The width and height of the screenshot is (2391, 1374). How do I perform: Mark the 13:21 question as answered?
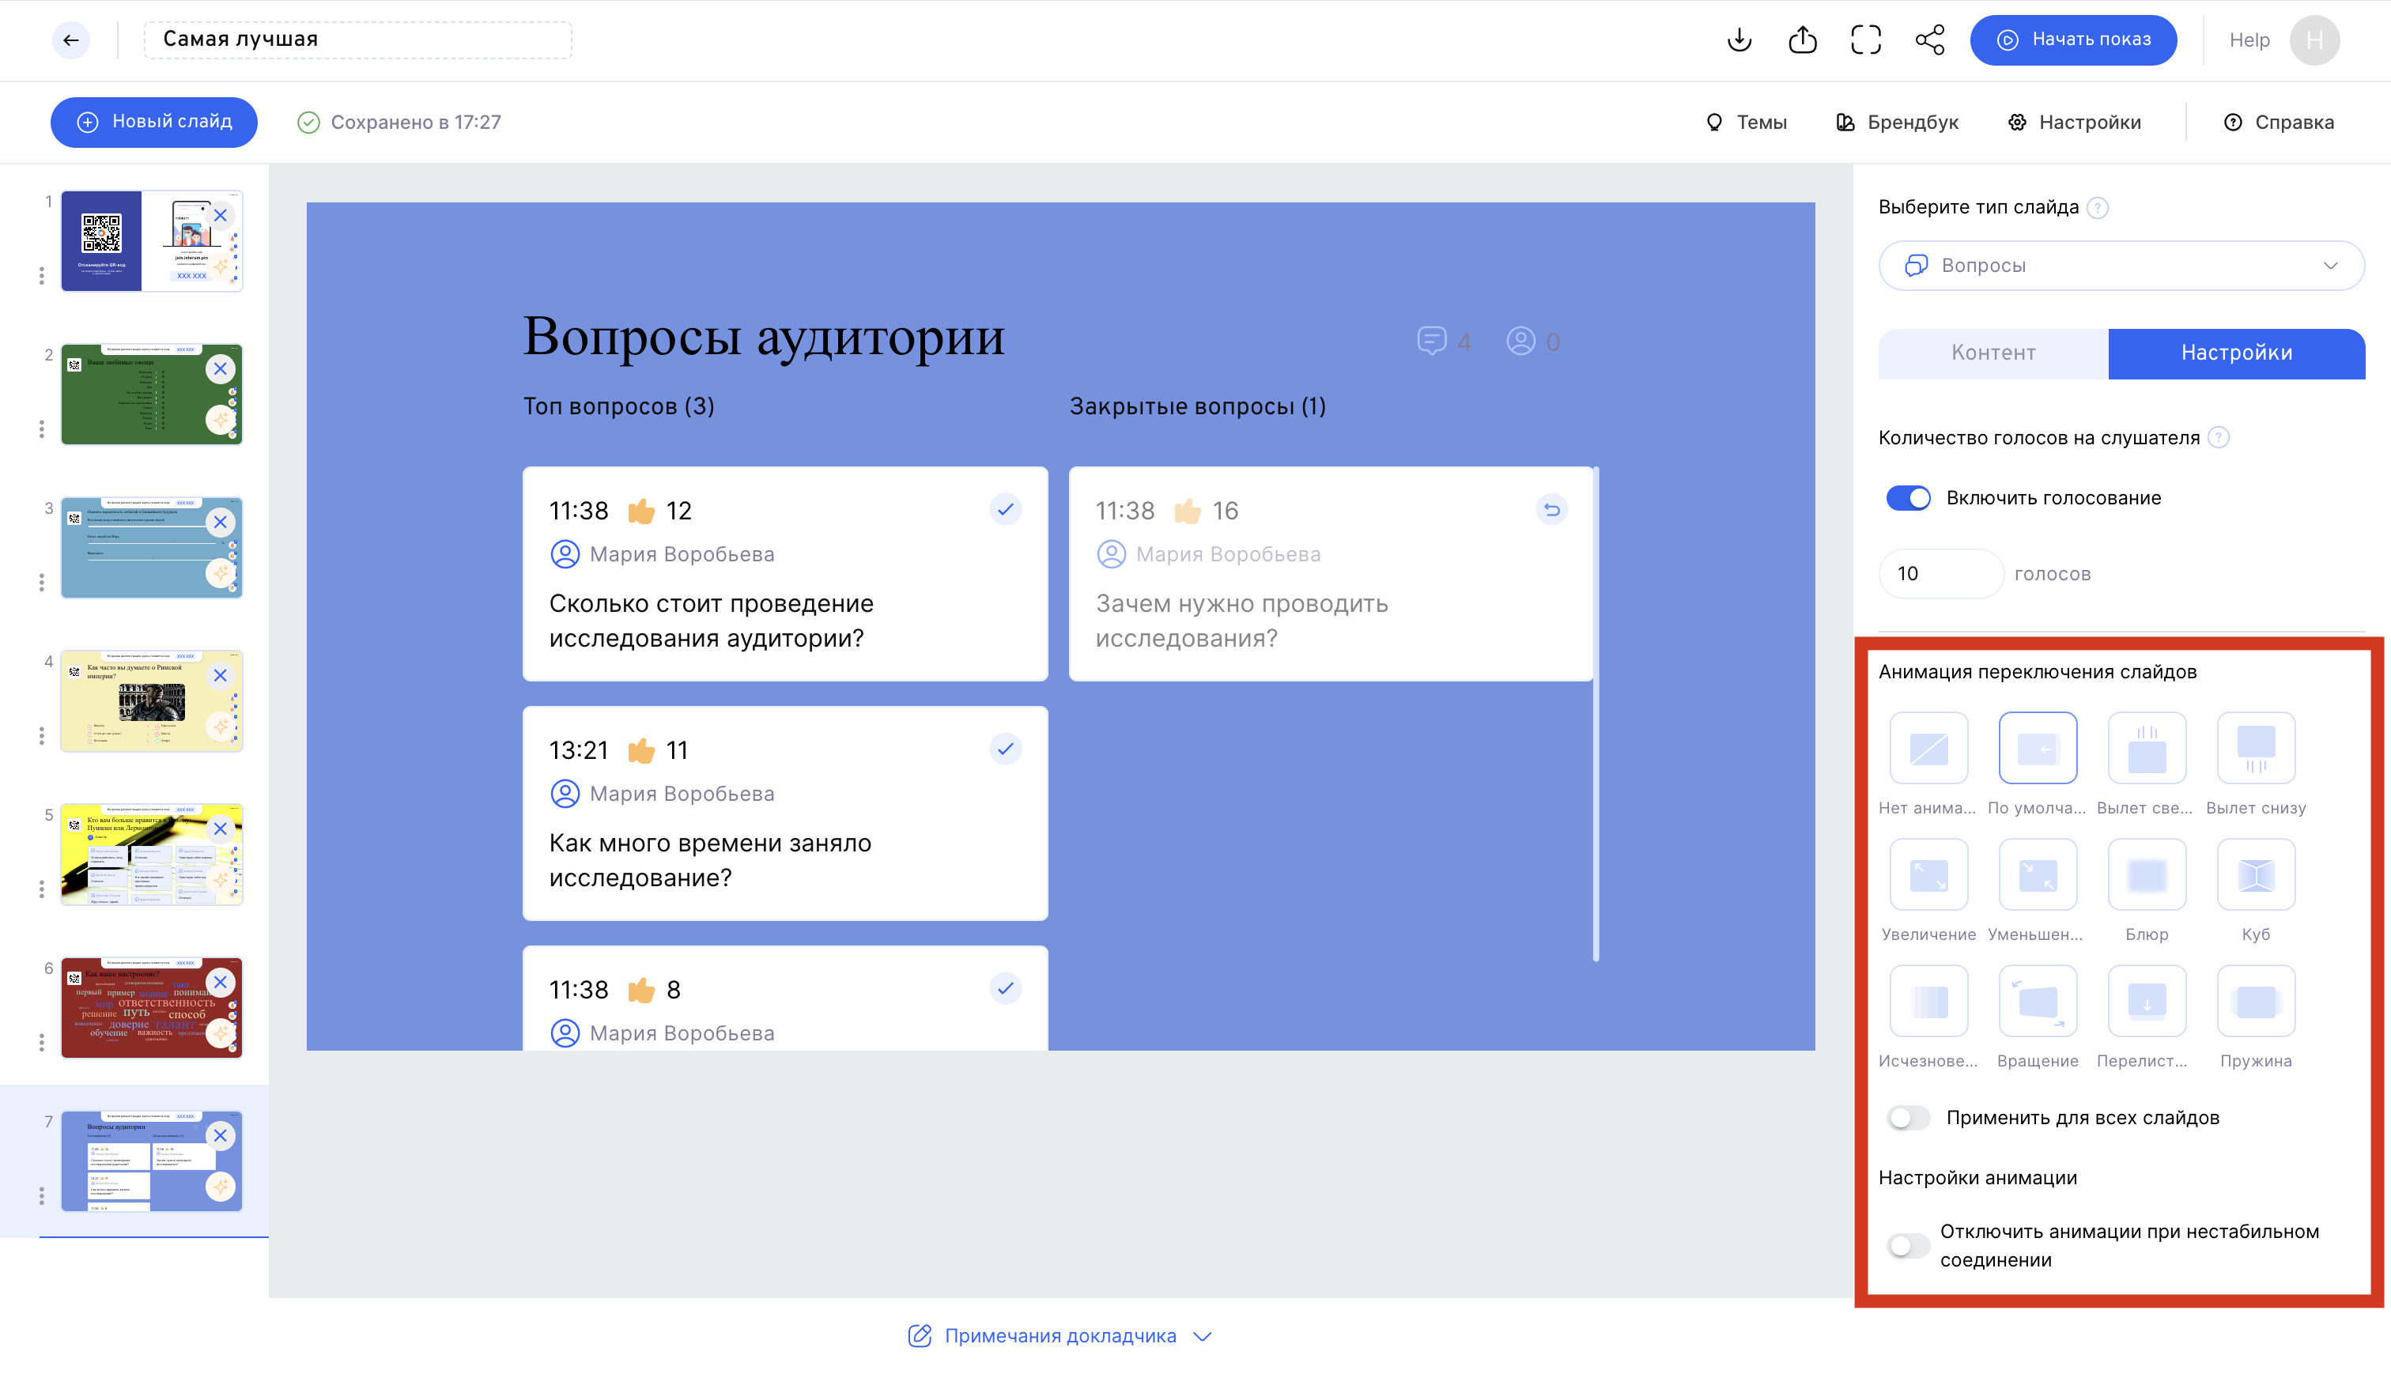(x=1005, y=749)
